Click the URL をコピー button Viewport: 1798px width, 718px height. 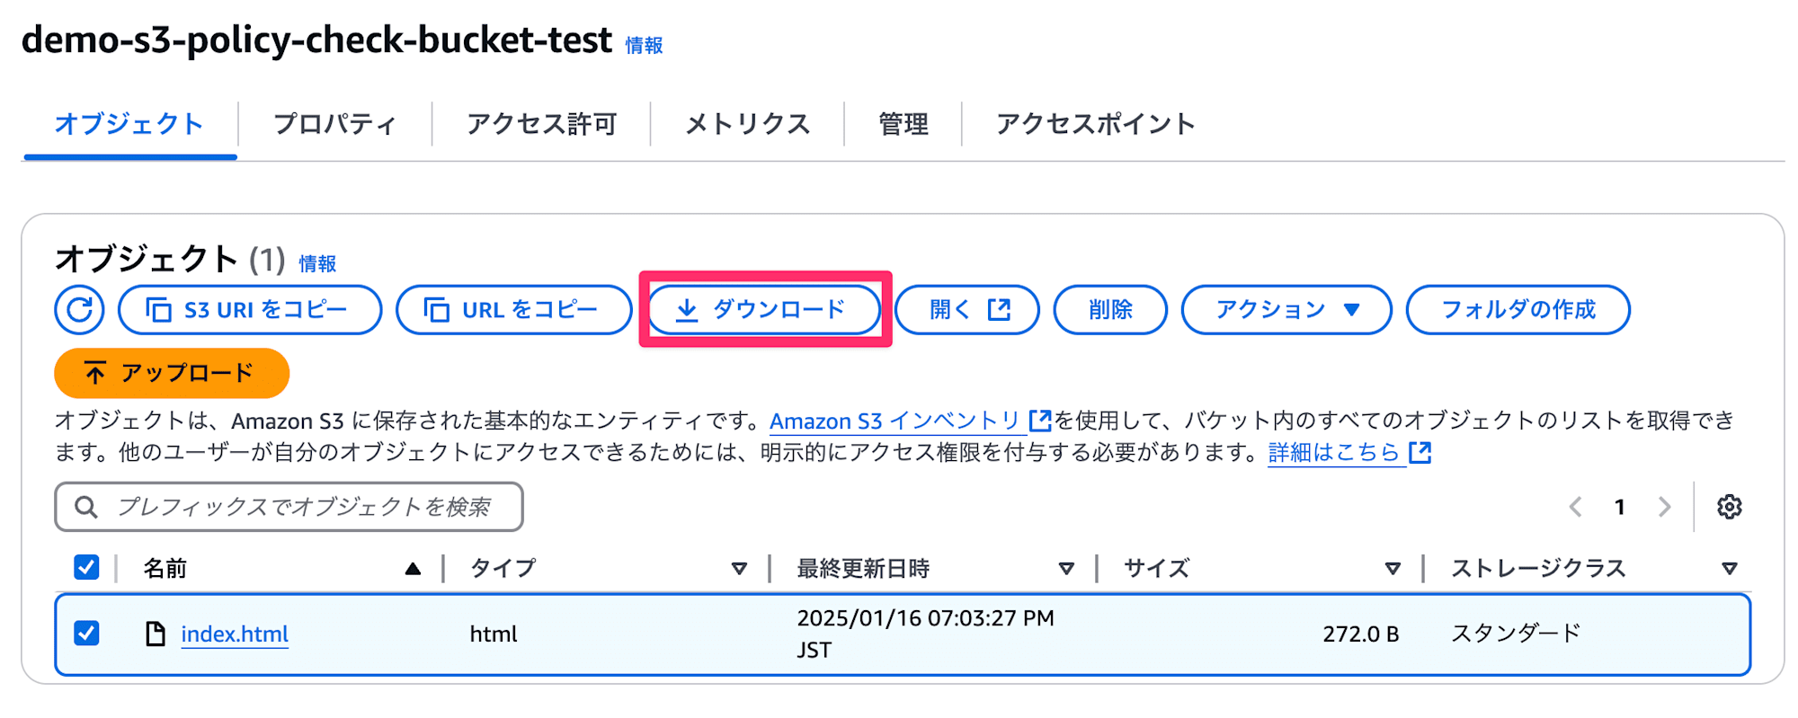pos(514,310)
